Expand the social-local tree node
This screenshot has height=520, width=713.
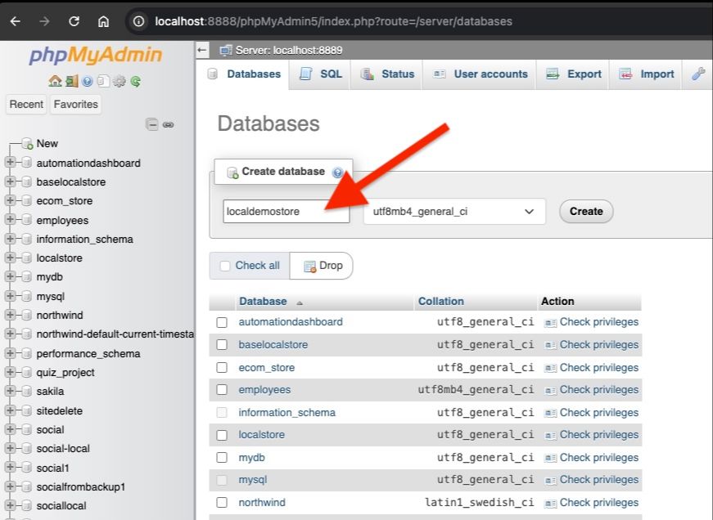click(x=10, y=448)
